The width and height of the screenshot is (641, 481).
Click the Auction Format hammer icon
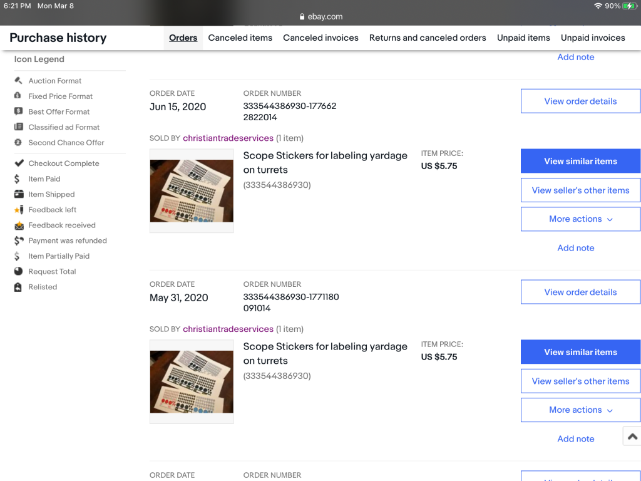point(18,81)
